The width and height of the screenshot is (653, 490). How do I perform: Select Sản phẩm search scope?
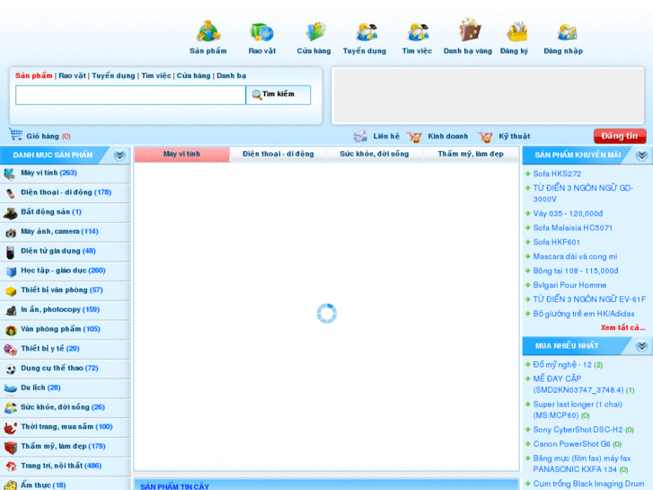(x=34, y=76)
